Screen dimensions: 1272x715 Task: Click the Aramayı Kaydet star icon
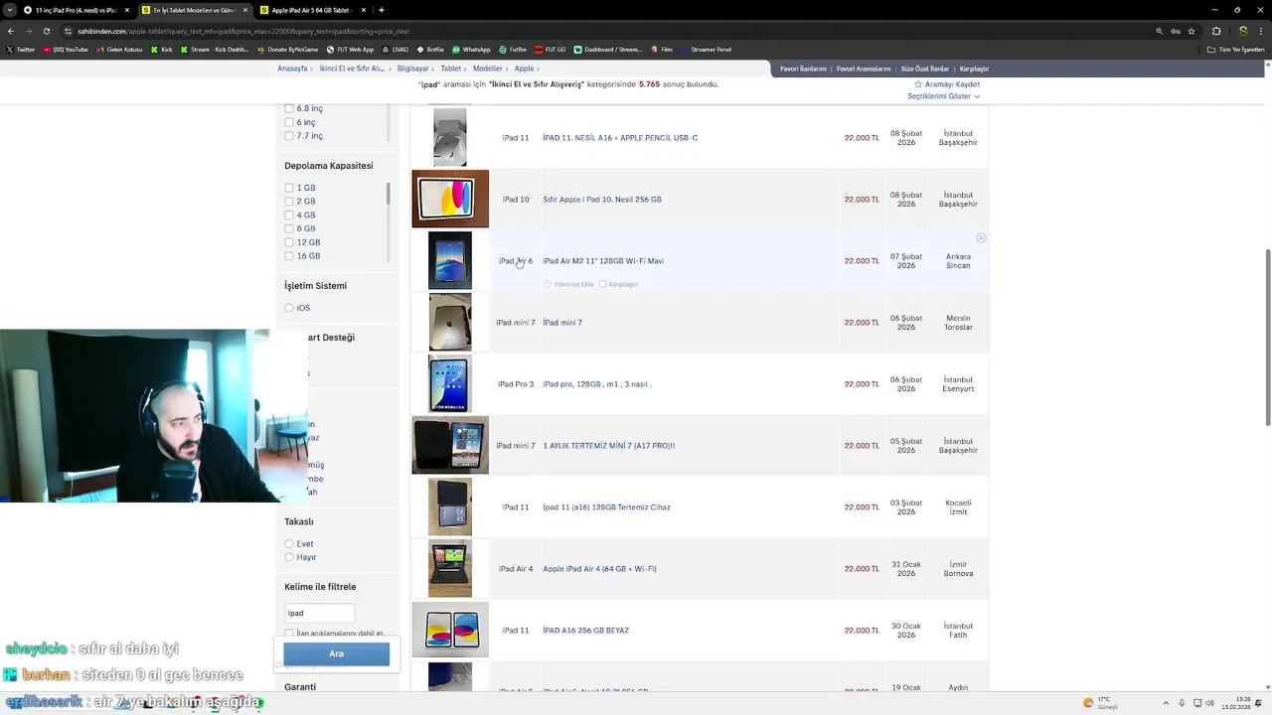click(x=918, y=84)
